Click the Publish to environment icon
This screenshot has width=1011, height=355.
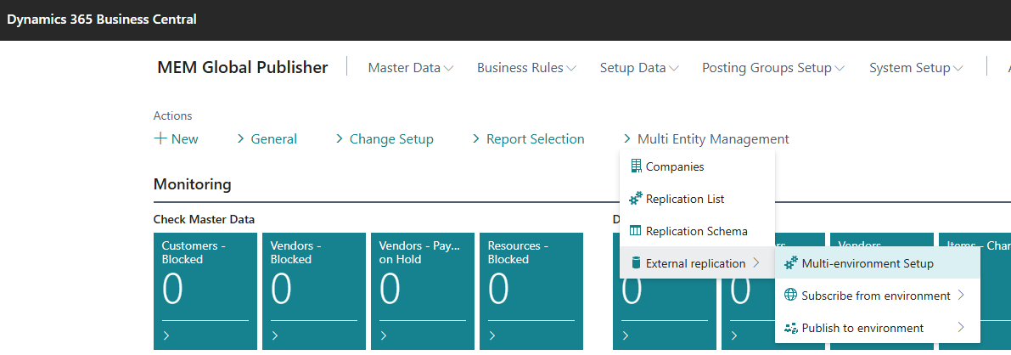coord(791,328)
